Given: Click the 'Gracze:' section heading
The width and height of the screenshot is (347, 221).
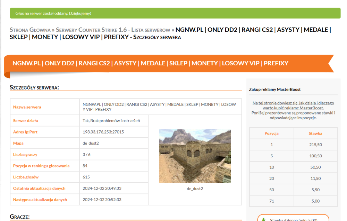Looking at the screenshot, I should click(x=20, y=217).
